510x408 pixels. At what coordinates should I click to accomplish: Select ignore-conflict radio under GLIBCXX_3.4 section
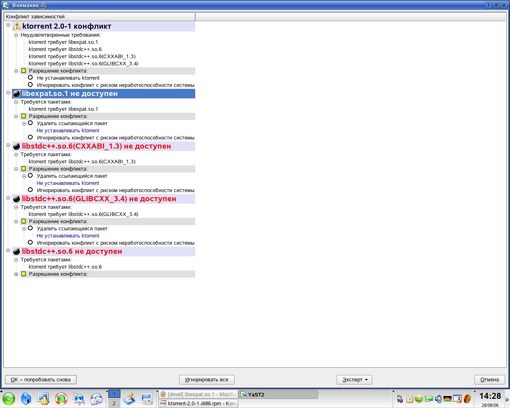tap(30, 242)
